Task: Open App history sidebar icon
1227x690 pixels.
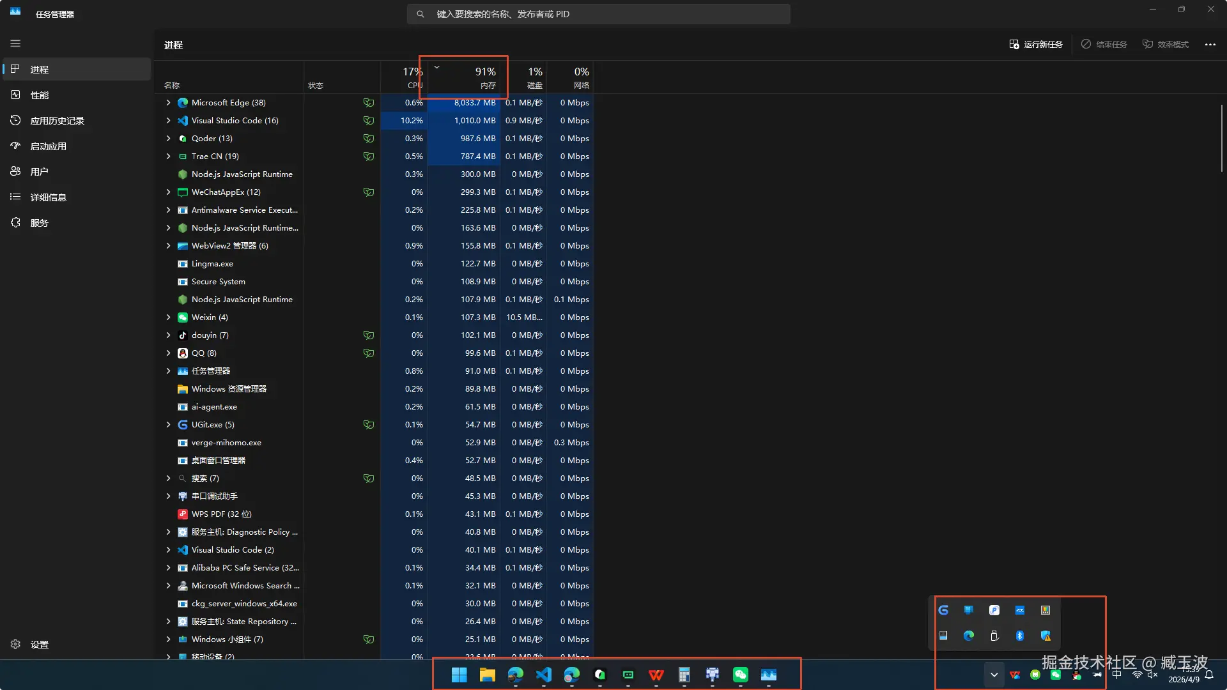Action: coord(15,120)
